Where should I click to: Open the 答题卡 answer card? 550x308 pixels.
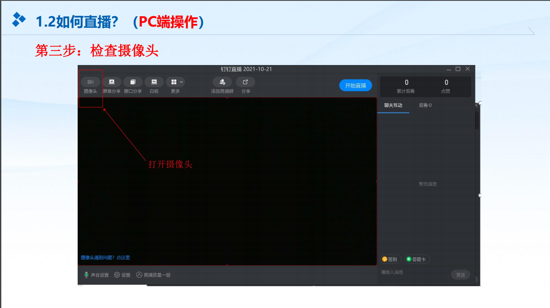(x=417, y=259)
